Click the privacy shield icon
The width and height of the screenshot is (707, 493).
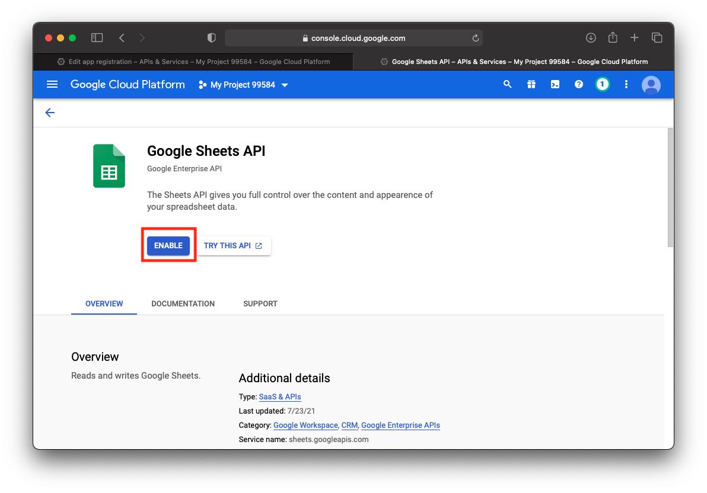pos(211,38)
